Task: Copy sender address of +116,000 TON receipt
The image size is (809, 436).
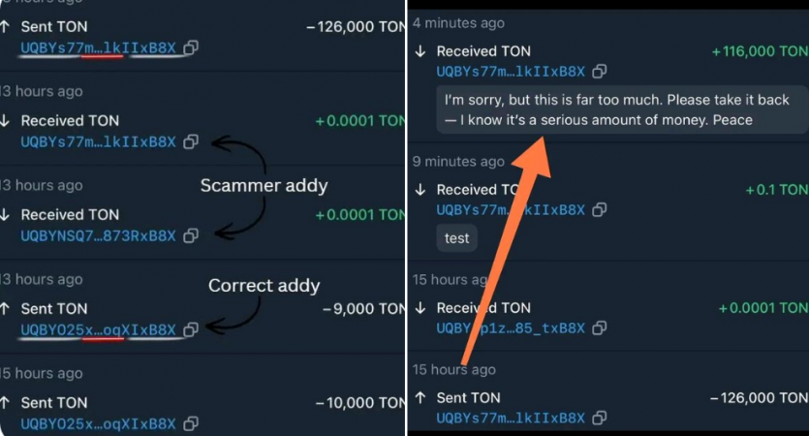Action: 599,71
